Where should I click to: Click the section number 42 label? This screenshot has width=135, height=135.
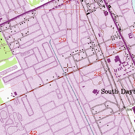tap(33, 133)
